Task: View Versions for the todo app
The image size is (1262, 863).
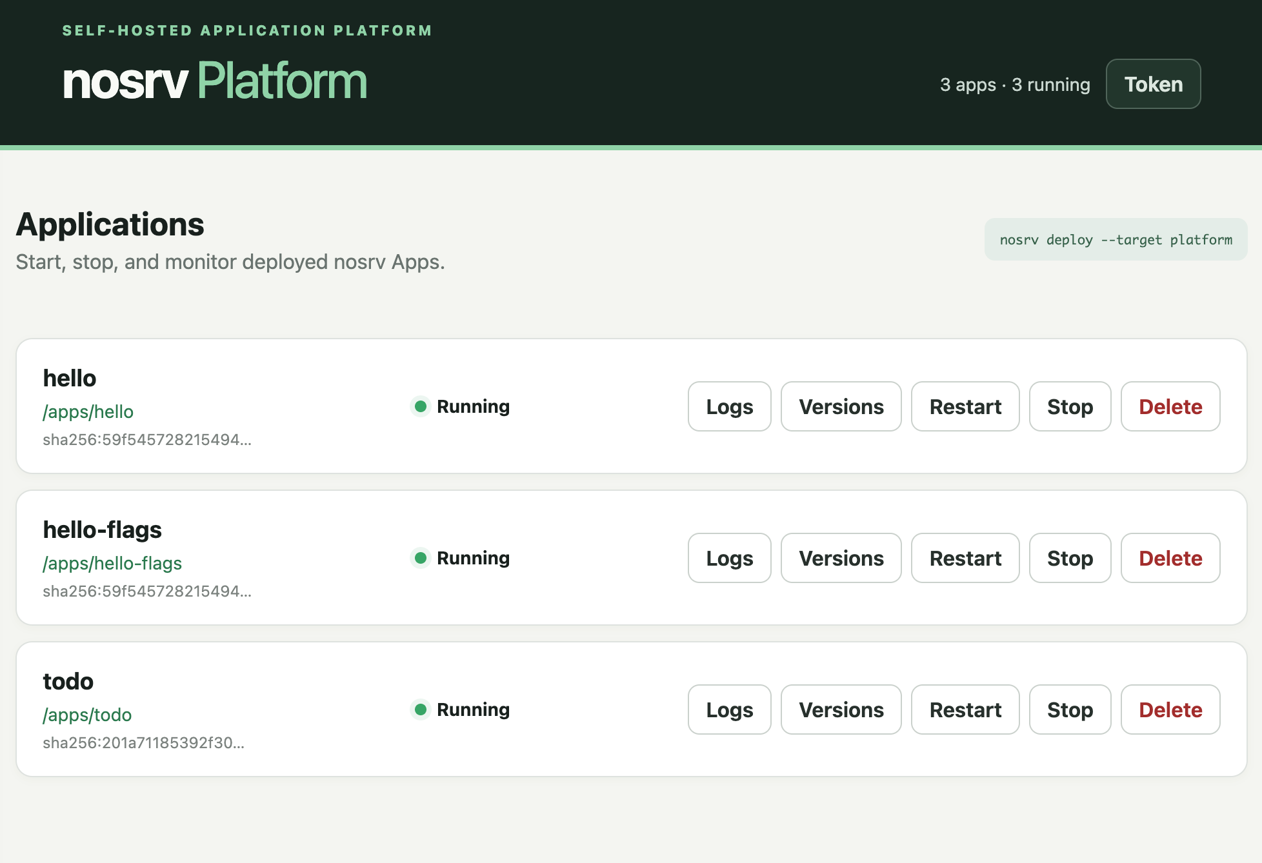Action: click(841, 709)
